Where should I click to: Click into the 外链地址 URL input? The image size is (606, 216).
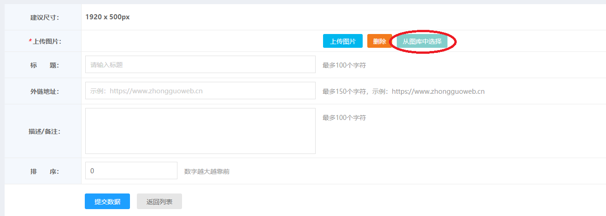tap(200, 91)
